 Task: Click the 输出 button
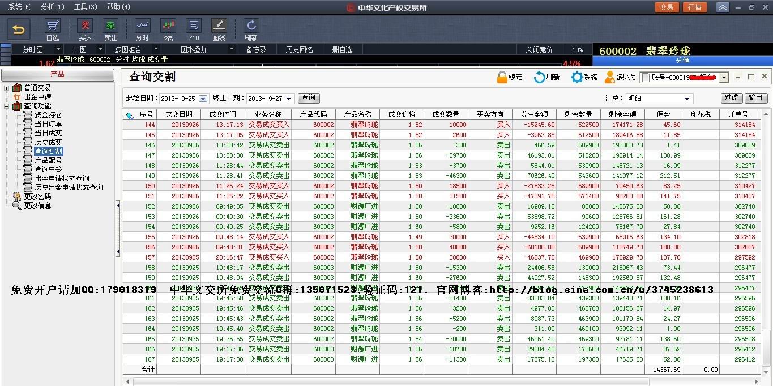(x=755, y=97)
